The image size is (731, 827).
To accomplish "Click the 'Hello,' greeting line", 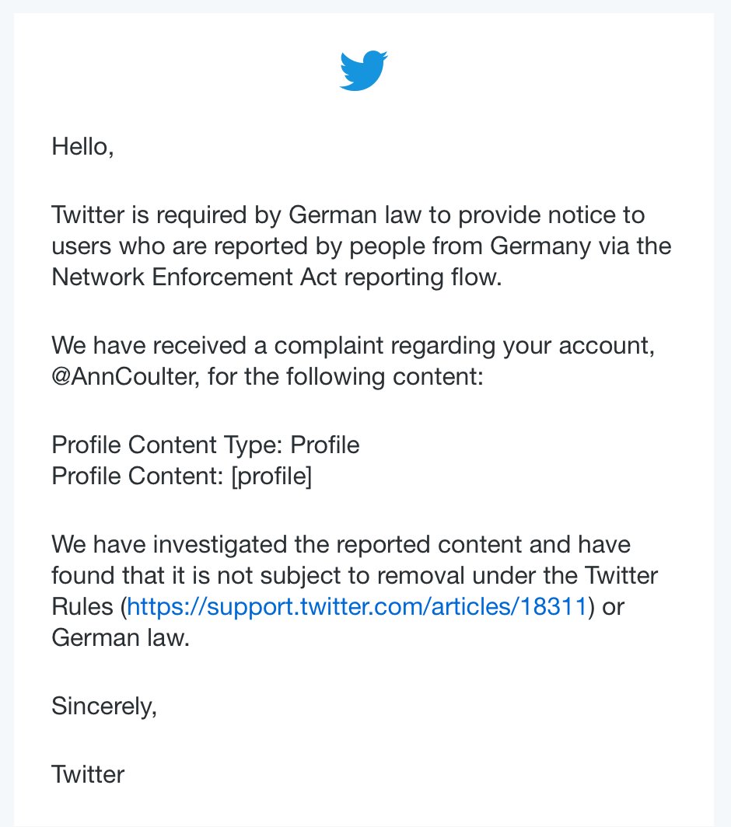I will click(83, 147).
